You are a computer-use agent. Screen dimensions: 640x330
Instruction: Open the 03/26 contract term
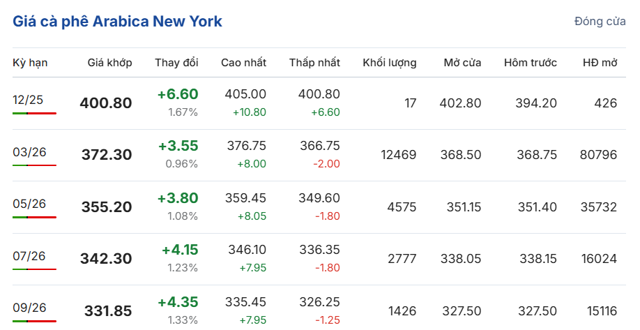point(28,152)
